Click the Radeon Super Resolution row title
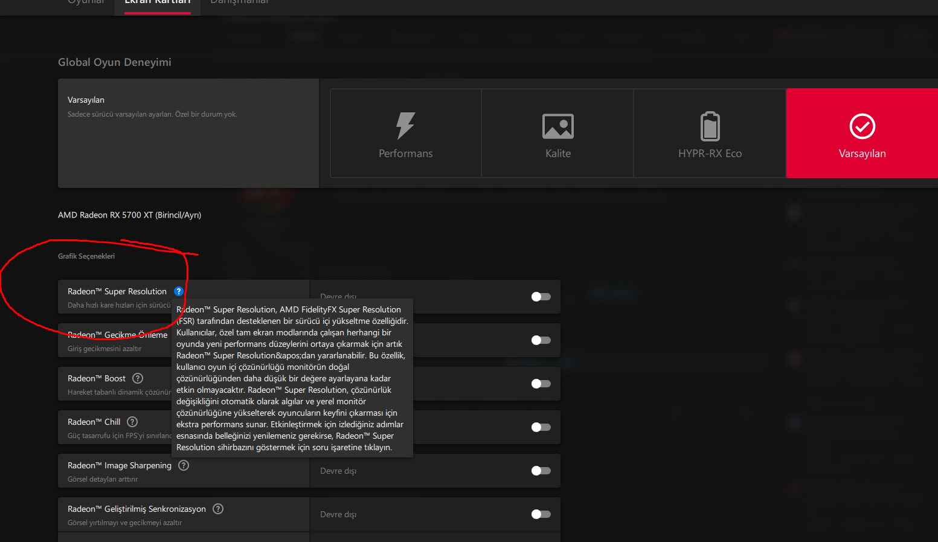938x542 pixels. (117, 291)
